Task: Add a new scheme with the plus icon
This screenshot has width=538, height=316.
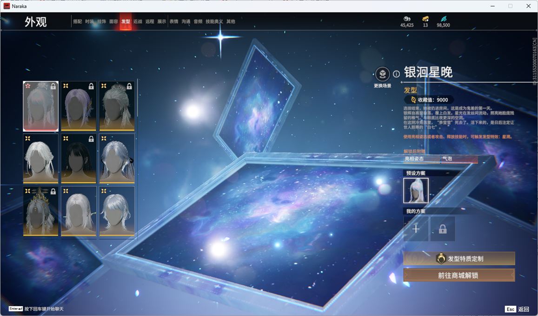Action: pyautogui.click(x=416, y=229)
